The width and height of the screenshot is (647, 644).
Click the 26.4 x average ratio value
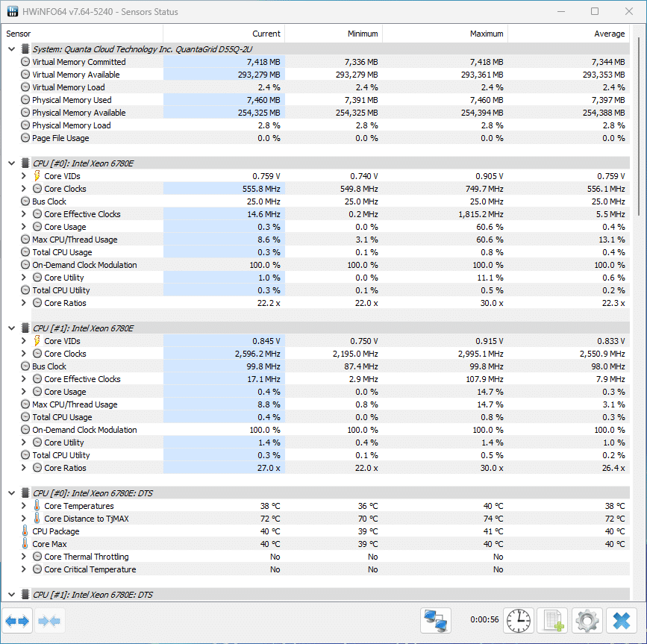coord(613,468)
